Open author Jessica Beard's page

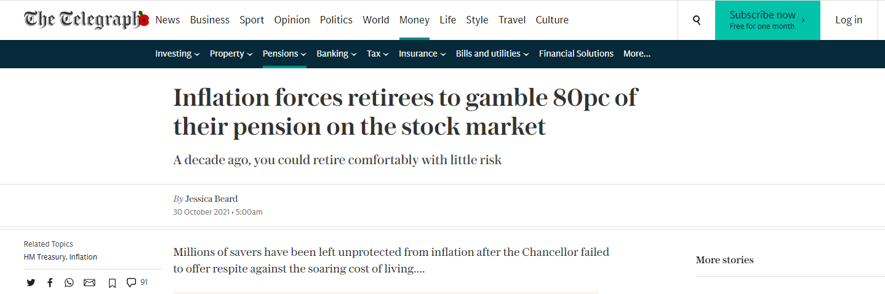point(211,199)
